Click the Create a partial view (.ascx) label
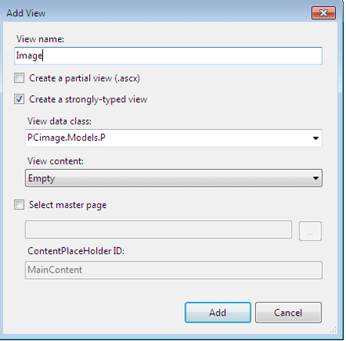Viewport: 346px width, 341px height. pyautogui.click(x=85, y=78)
